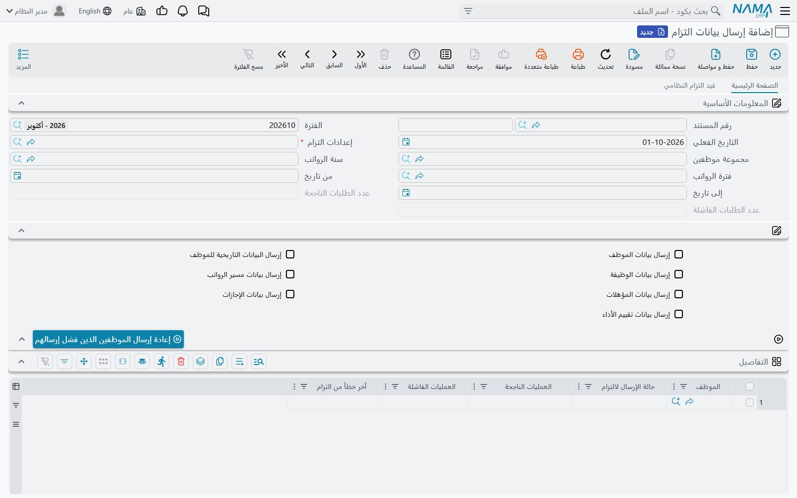This screenshot has height=498, width=797.
Task: Open the notifications bell icon
Action: [x=183, y=11]
